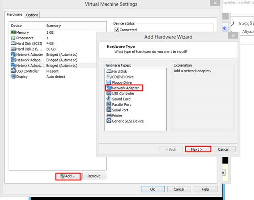
Task: Select Serial Port label in wizard
Action: coord(120,110)
